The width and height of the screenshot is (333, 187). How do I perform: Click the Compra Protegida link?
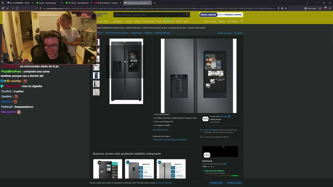[x=211, y=130]
